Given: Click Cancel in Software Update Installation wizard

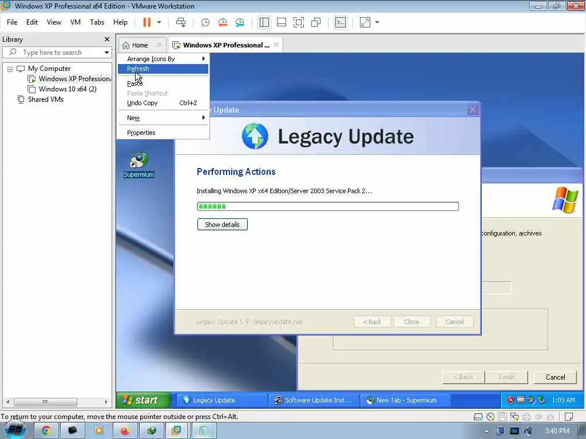Looking at the screenshot, I should click(555, 377).
